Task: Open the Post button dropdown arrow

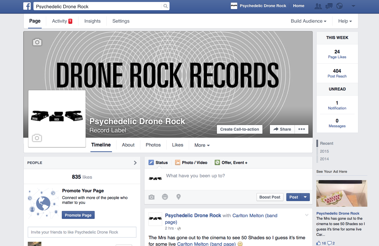Action: (305, 197)
